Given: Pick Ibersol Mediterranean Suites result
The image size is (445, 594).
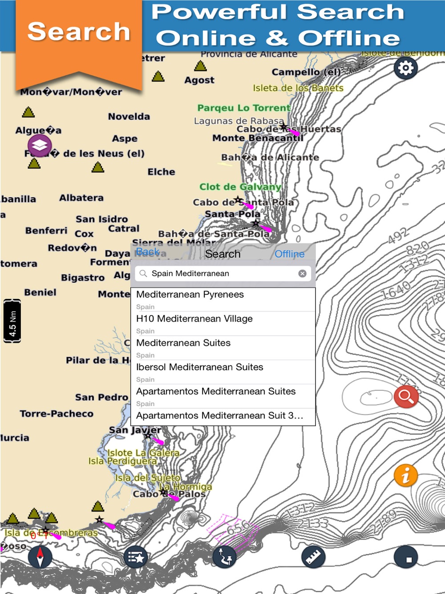Looking at the screenshot, I should (223, 372).
